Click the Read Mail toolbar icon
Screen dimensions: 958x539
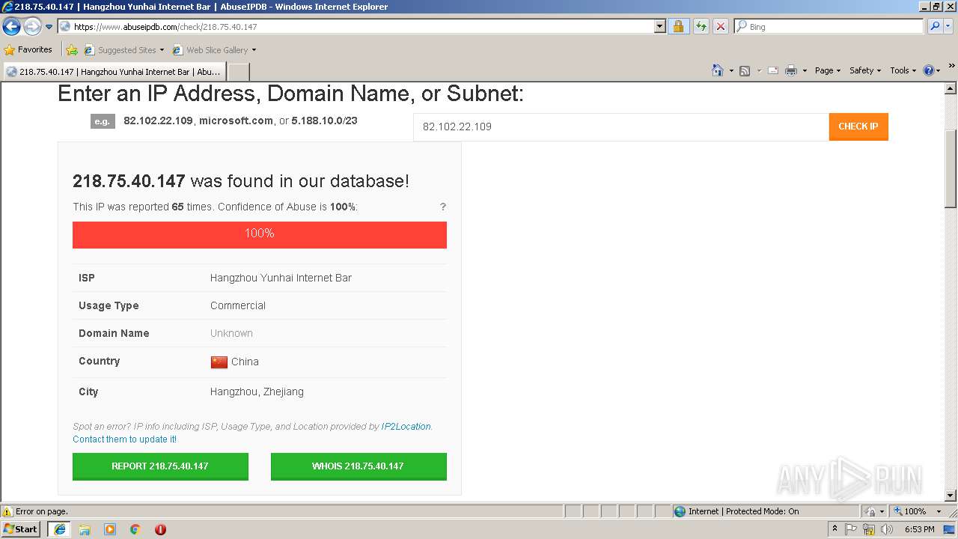(773, 70)
